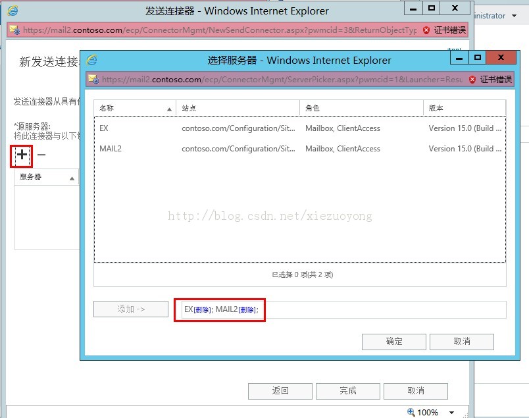Click page icon in server picker address bar
This screenshot has width=529, height=418.
click(93, 79)
